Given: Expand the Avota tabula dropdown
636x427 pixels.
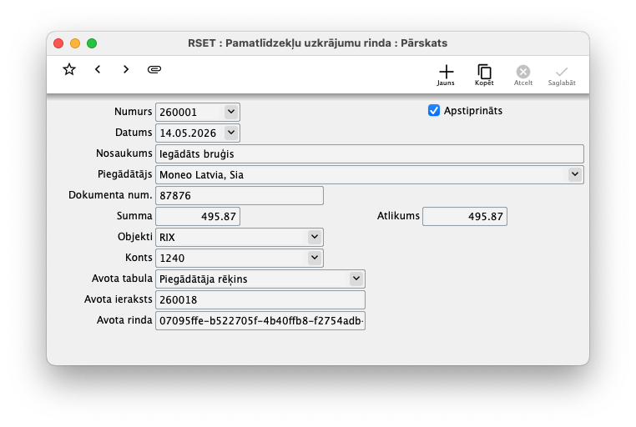Looking at the screenshot, I should [x=356, y=279].
